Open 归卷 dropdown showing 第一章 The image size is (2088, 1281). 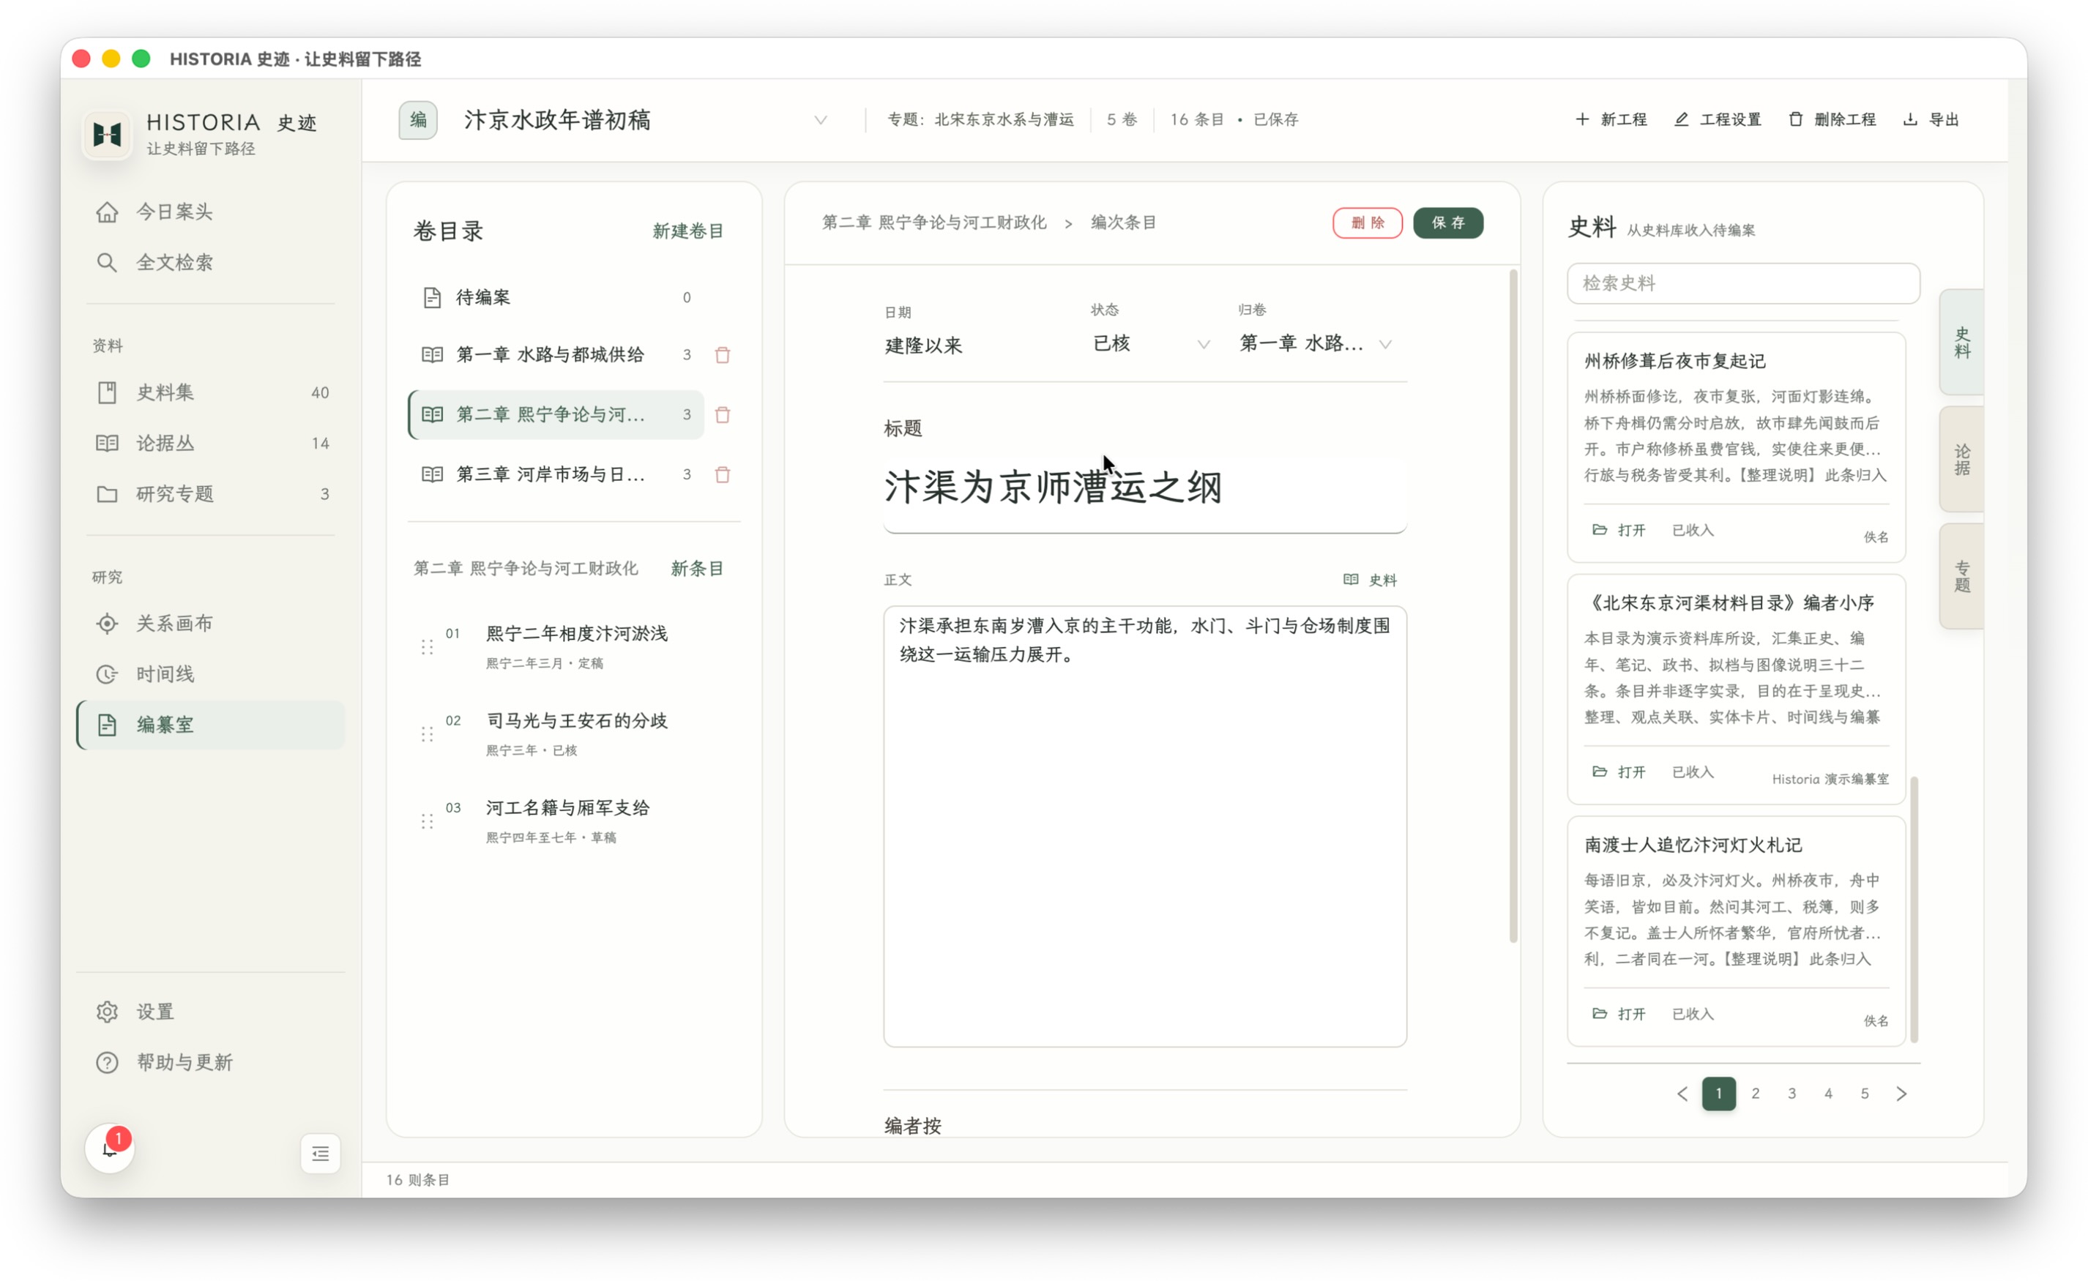1315,344
